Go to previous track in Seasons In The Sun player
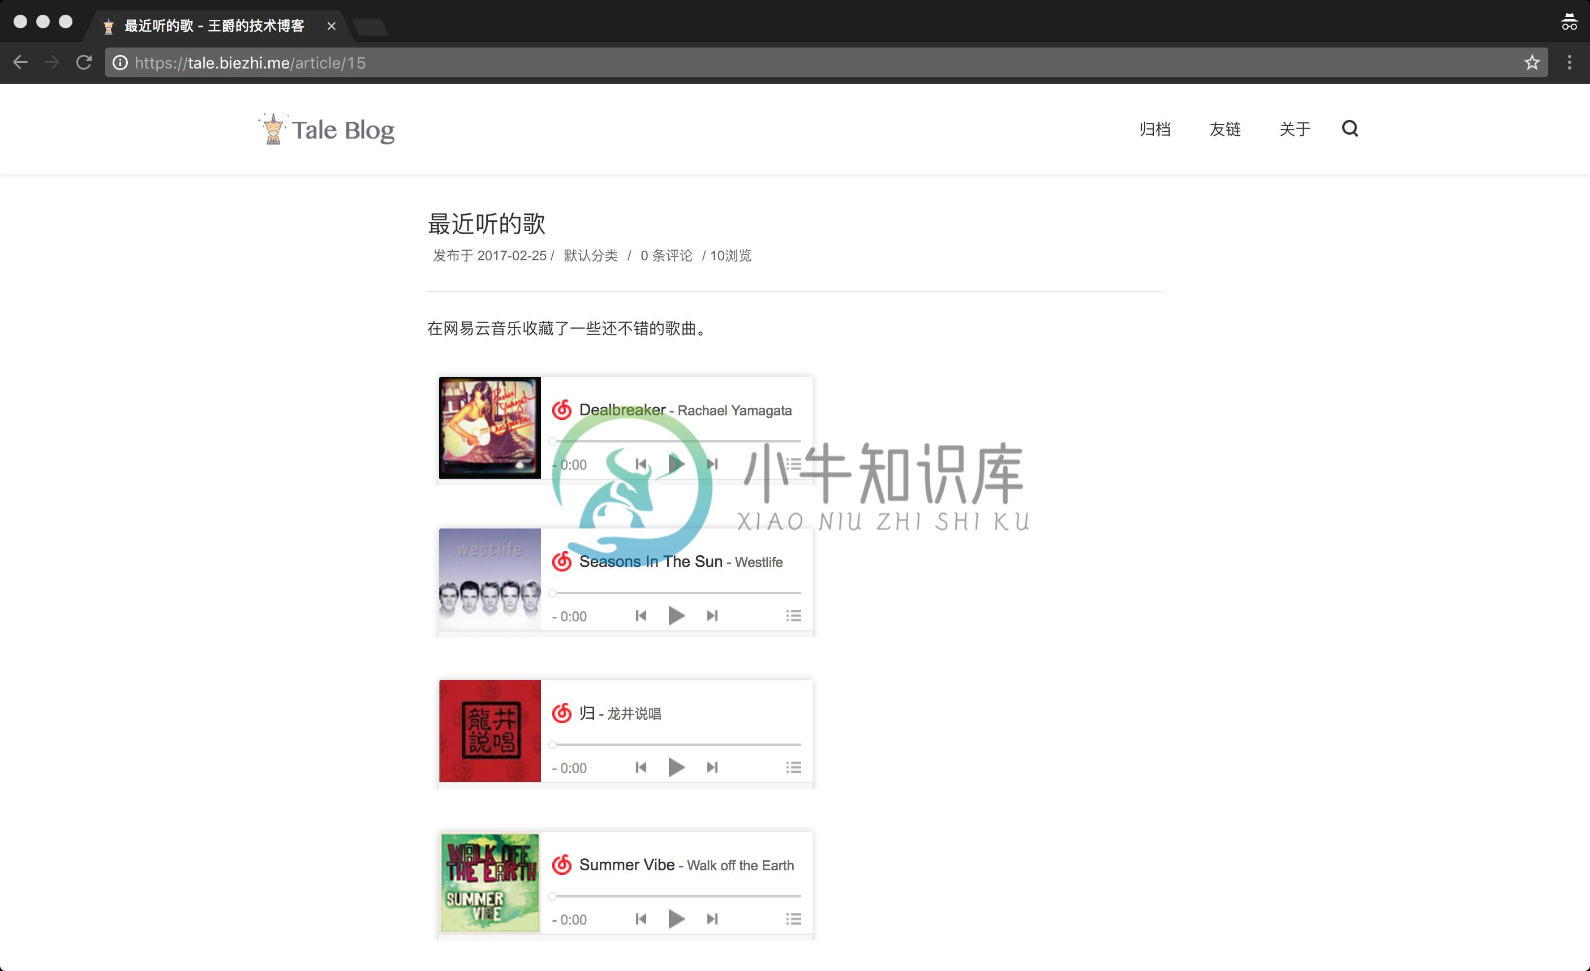The height and width of the screenshot is (971, 1590). coord(641,616)
